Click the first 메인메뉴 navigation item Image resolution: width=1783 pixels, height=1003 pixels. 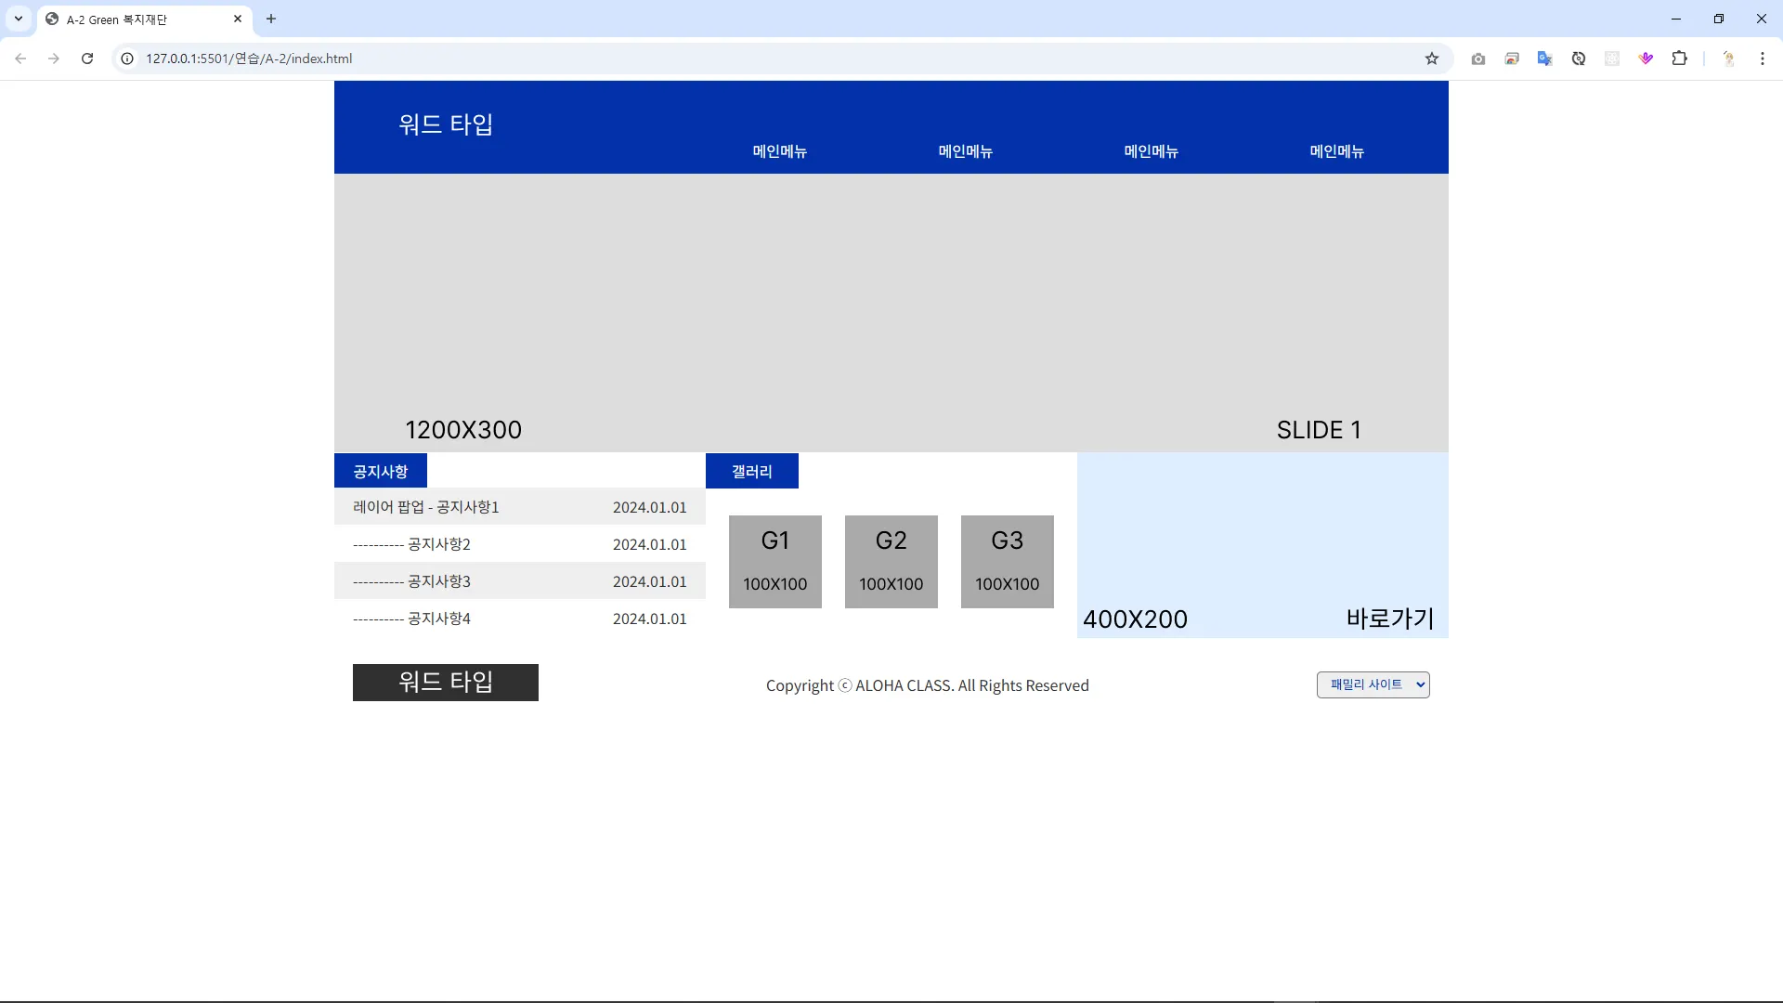pyautogui.click(x=779, y=151)
